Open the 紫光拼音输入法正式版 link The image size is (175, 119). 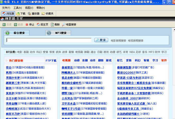pyautogui.click(x=131, y=103)
